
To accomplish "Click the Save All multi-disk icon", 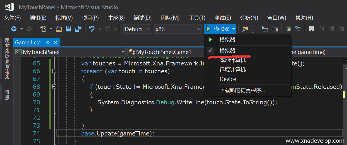I will (78, 29).
